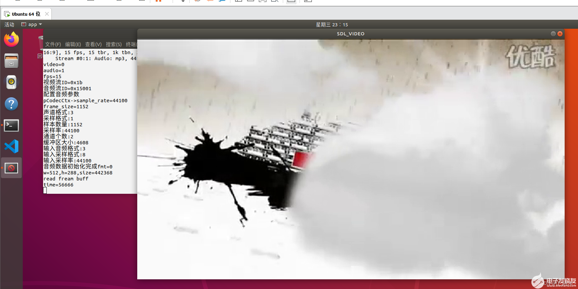
Task: Open the terminal 终端 menu
Action: click(x=131, y=44)
